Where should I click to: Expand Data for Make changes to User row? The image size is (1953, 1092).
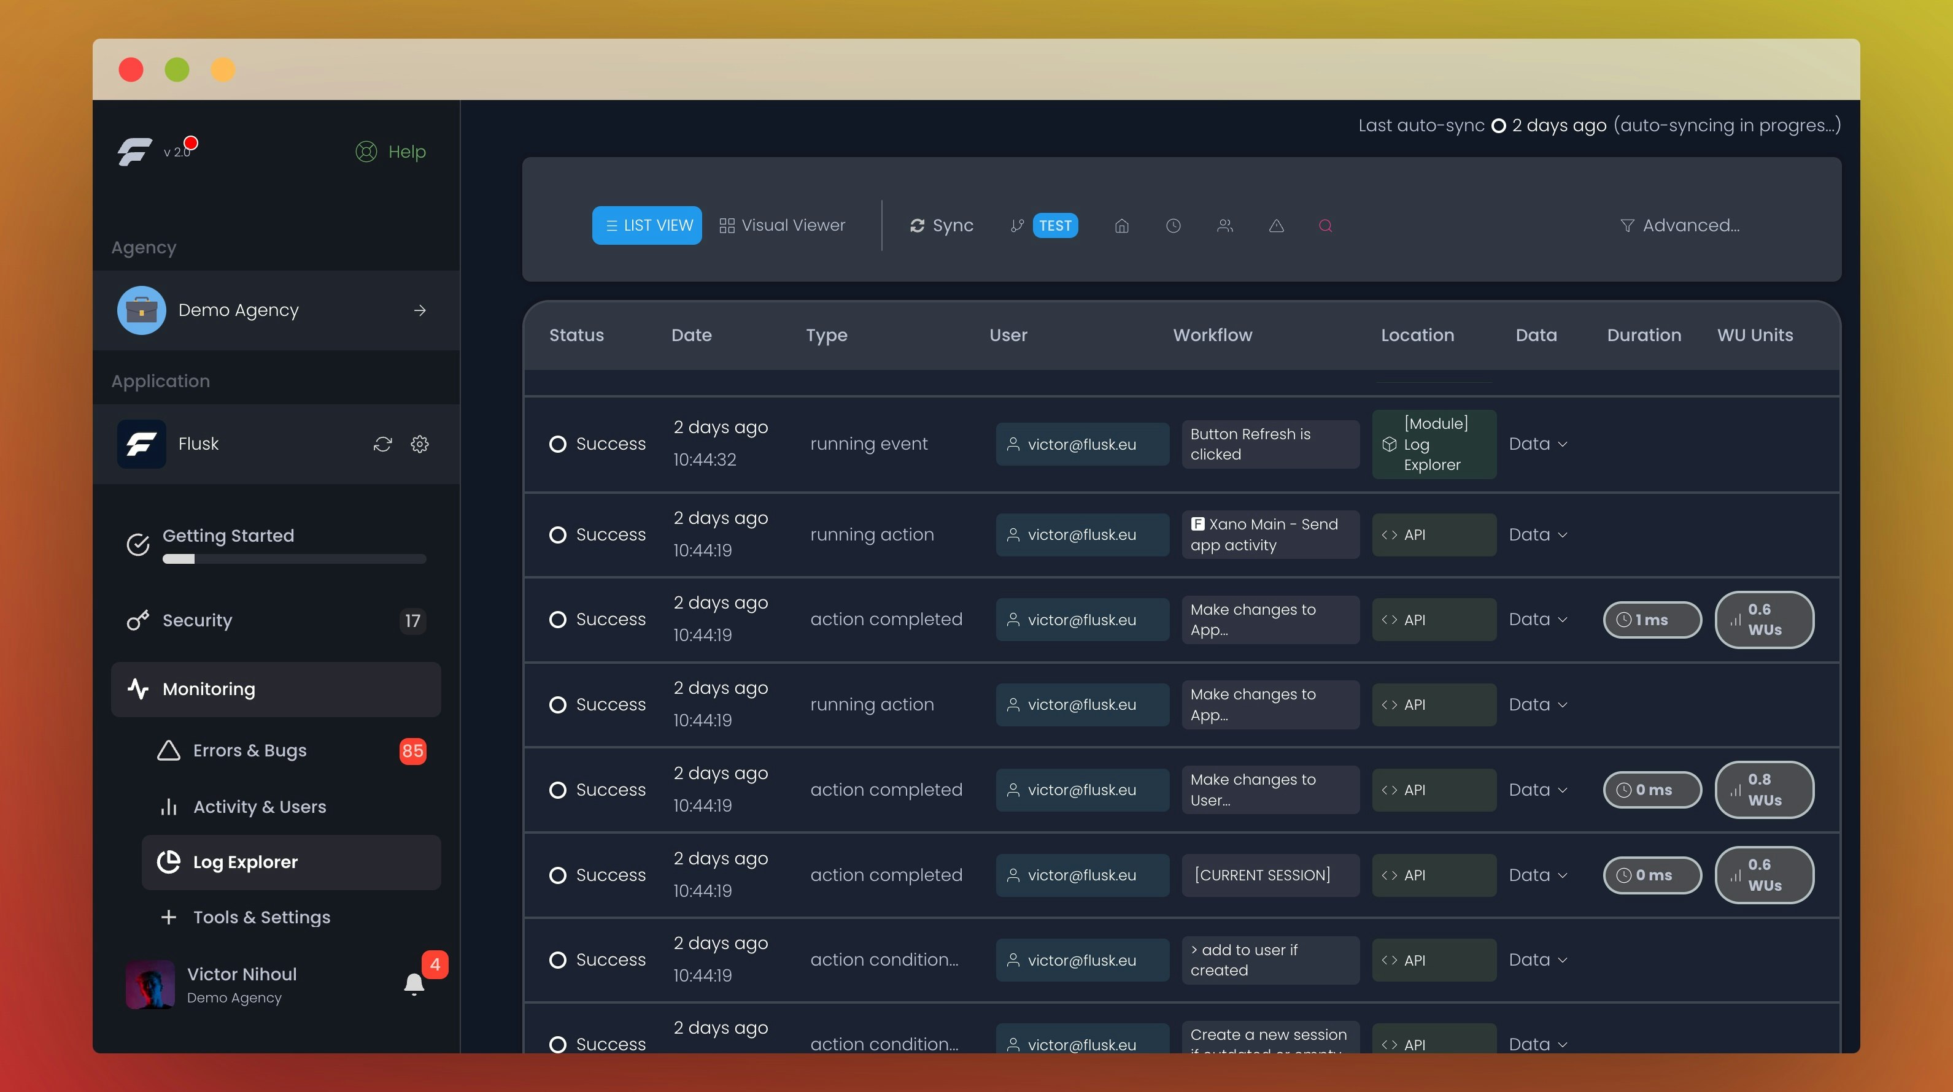coord(1537,790)
